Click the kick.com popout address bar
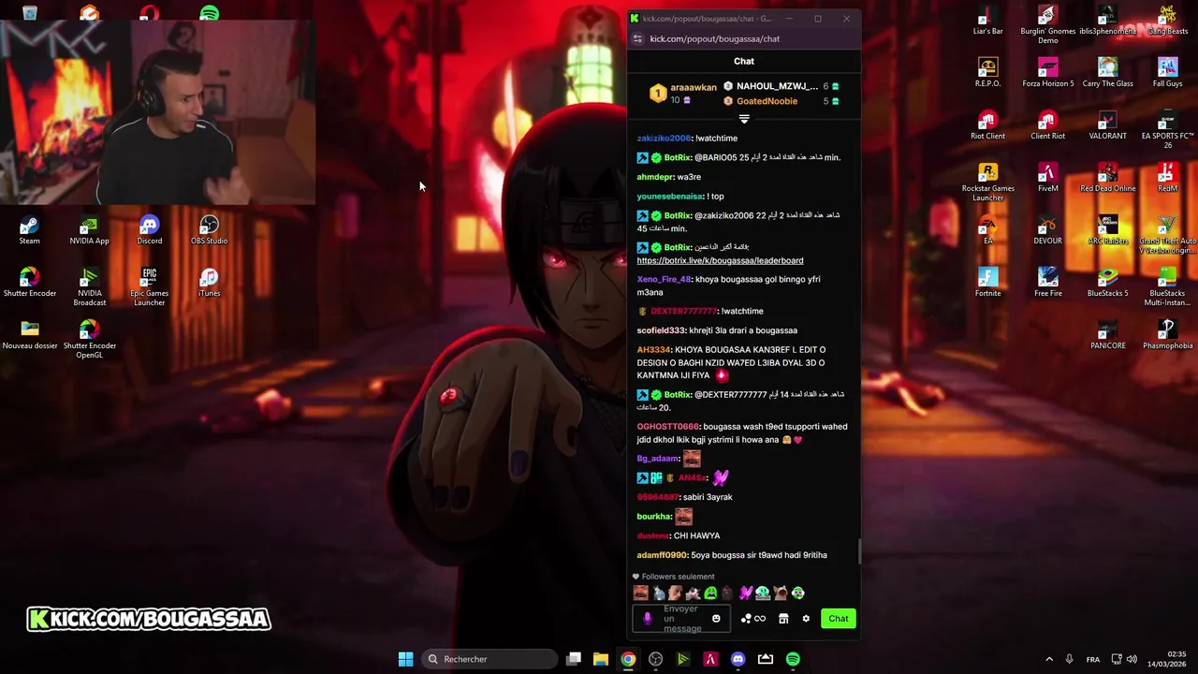Screen dimensions: 1198x674 click(714, 38)
